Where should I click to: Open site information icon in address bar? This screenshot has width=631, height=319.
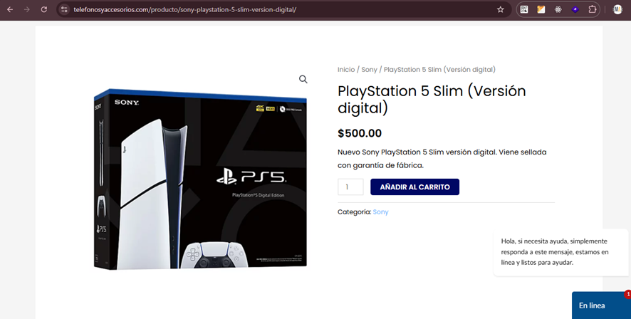click(64, 9)
